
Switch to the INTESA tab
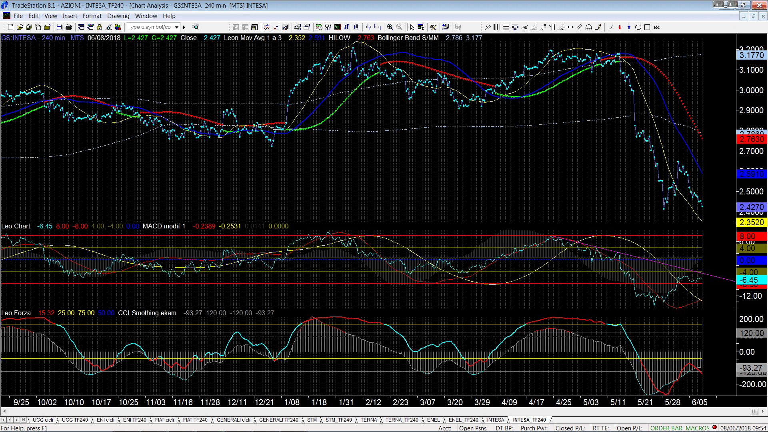click(x=496, y=420)
